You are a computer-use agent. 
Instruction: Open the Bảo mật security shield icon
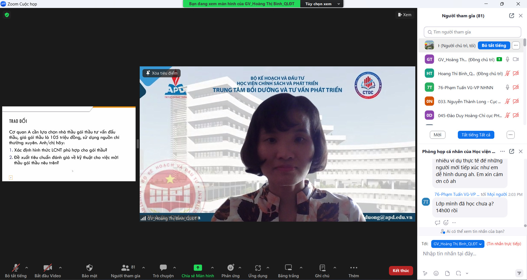point(89,268)
